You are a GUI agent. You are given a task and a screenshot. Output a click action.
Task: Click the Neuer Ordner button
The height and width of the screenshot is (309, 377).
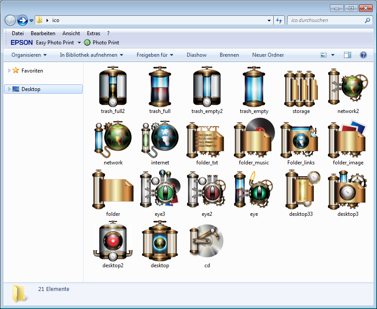point(268,55)
